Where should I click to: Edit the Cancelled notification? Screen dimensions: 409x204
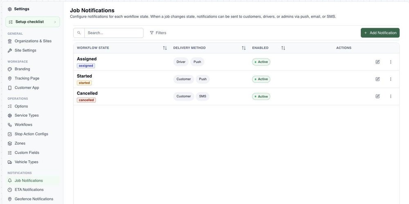click(x=378, y=96)
